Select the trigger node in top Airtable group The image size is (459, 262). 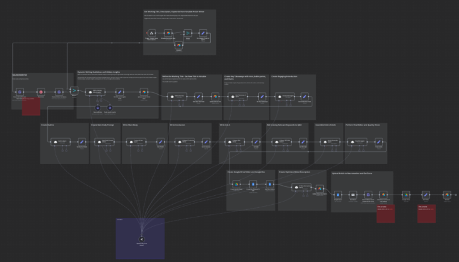(152, 33)
